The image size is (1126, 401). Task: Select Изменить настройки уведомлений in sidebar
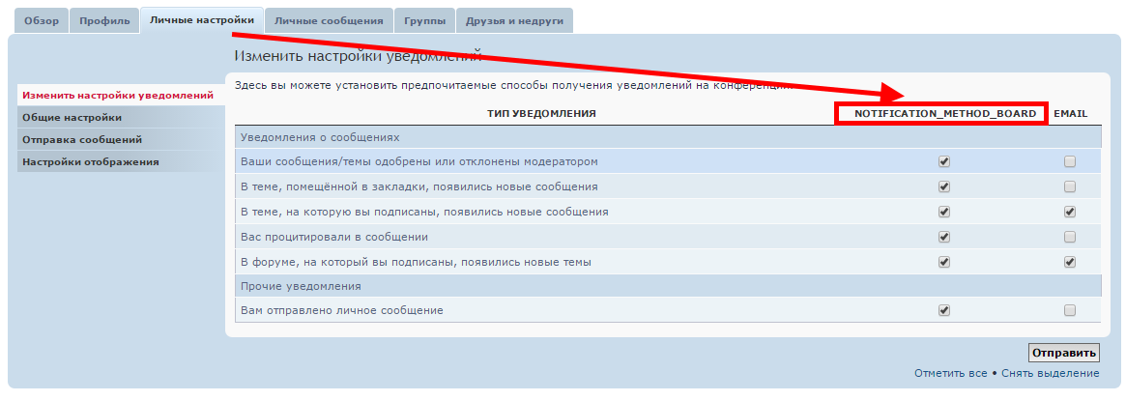[x=117, y=96]
